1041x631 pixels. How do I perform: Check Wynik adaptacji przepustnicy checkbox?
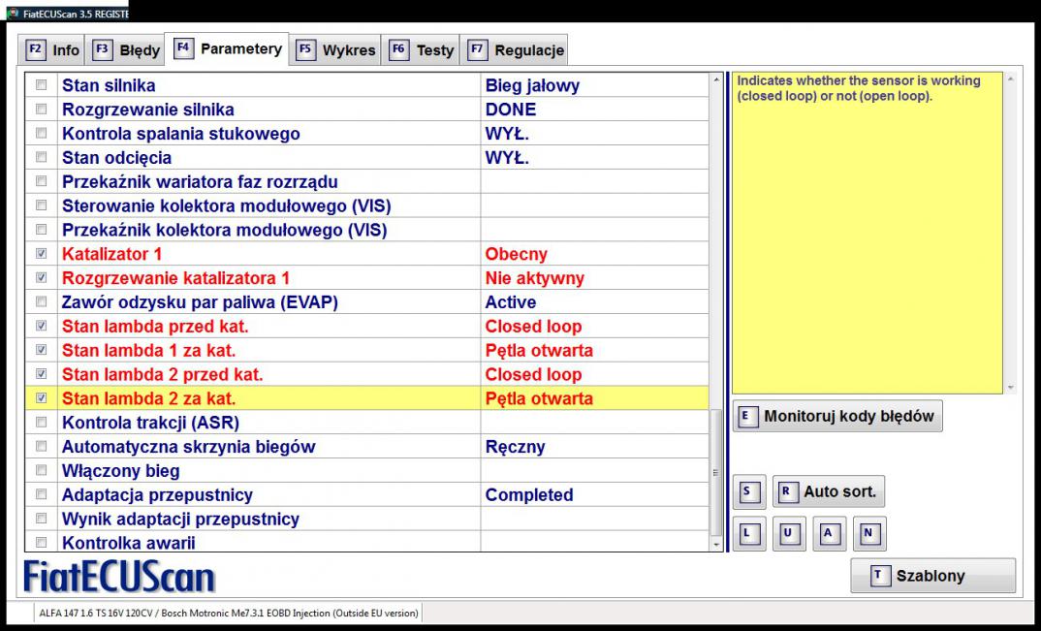pyautogui.click(x=41, y=519)
